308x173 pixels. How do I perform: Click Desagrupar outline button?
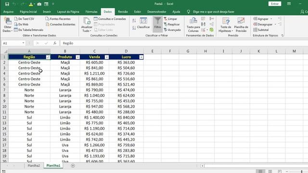[263, 25]
